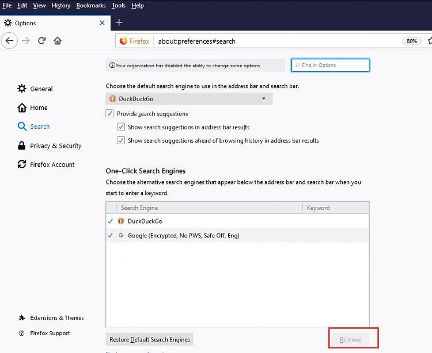Click the Find in Options search field
The width and height of the screenshot is (432, 353).
(x=331, y=66)
